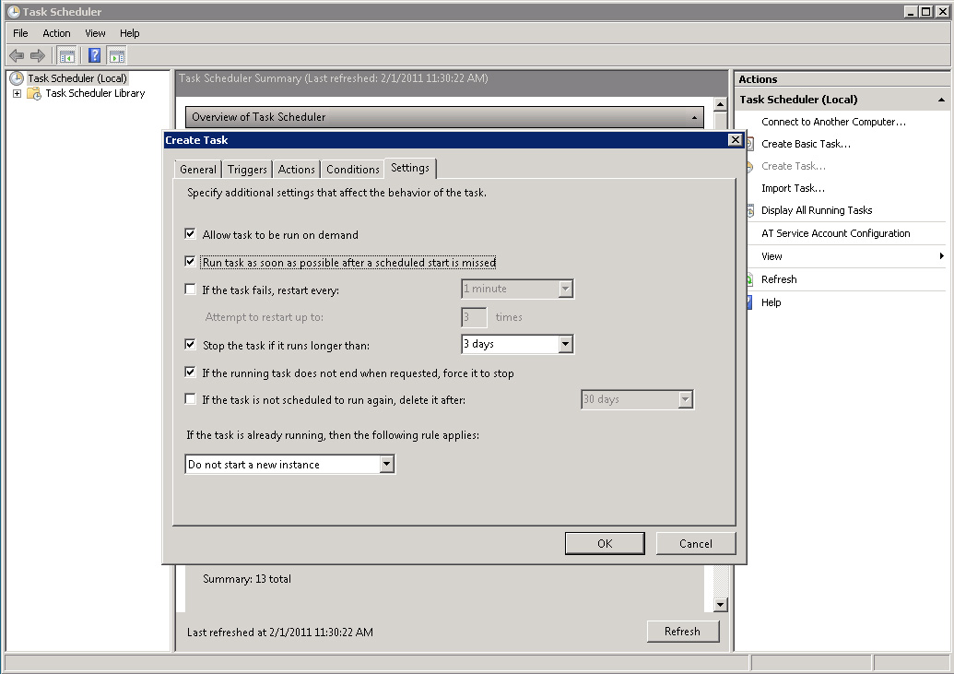Click the Task Scheduler (Local) clock icon in tree
954x674 pixels.
pos(17,78)
